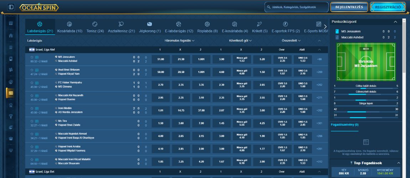Open the Háromutas fogadás dropdown
Viewport: 410px width, 178px height.
(x=180, y=41)
